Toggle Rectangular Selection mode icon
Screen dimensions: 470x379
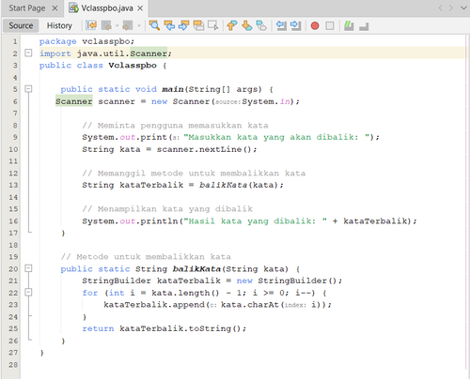213,25
